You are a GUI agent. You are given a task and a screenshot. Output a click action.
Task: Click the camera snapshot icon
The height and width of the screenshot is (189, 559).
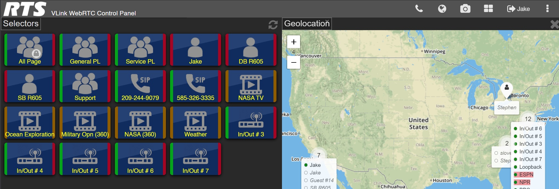pos(465,9)
